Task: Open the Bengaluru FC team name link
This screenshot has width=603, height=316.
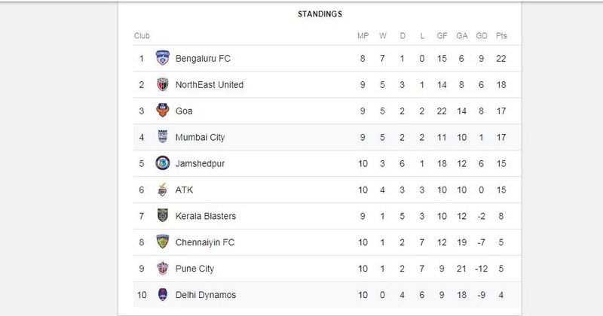Action: [x=203, y=59]
